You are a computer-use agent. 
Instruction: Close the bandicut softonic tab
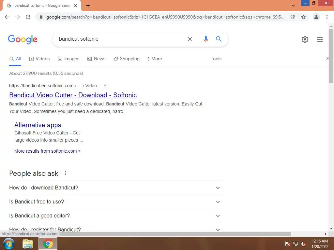(76, 6)
